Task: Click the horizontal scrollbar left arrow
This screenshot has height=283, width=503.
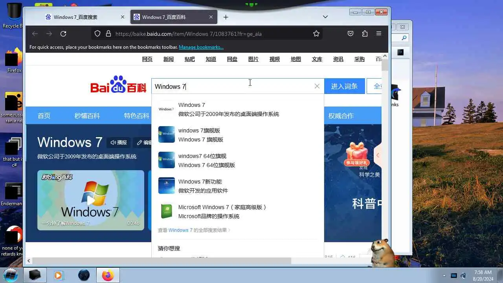Action: click(x=29, y=261)
